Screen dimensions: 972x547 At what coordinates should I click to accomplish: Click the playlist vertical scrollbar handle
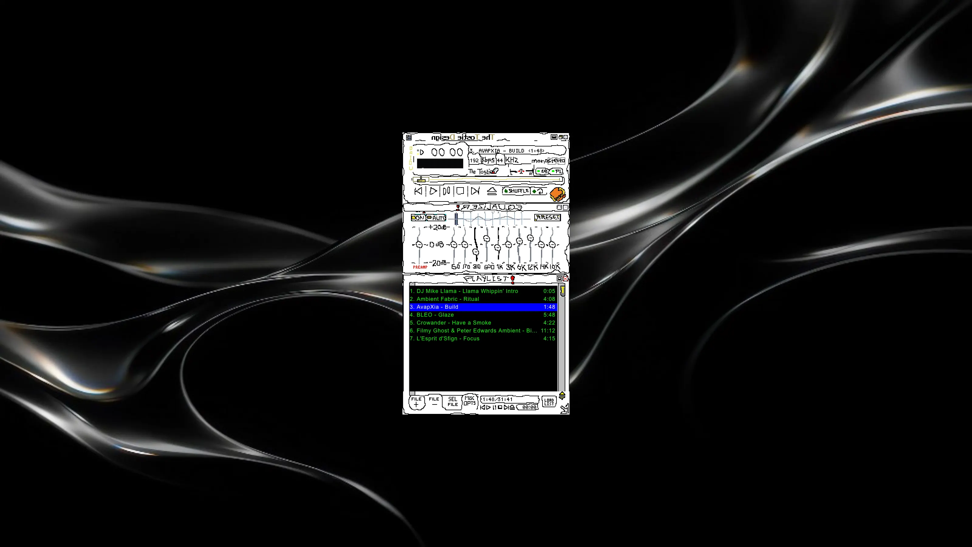[563, 291]
